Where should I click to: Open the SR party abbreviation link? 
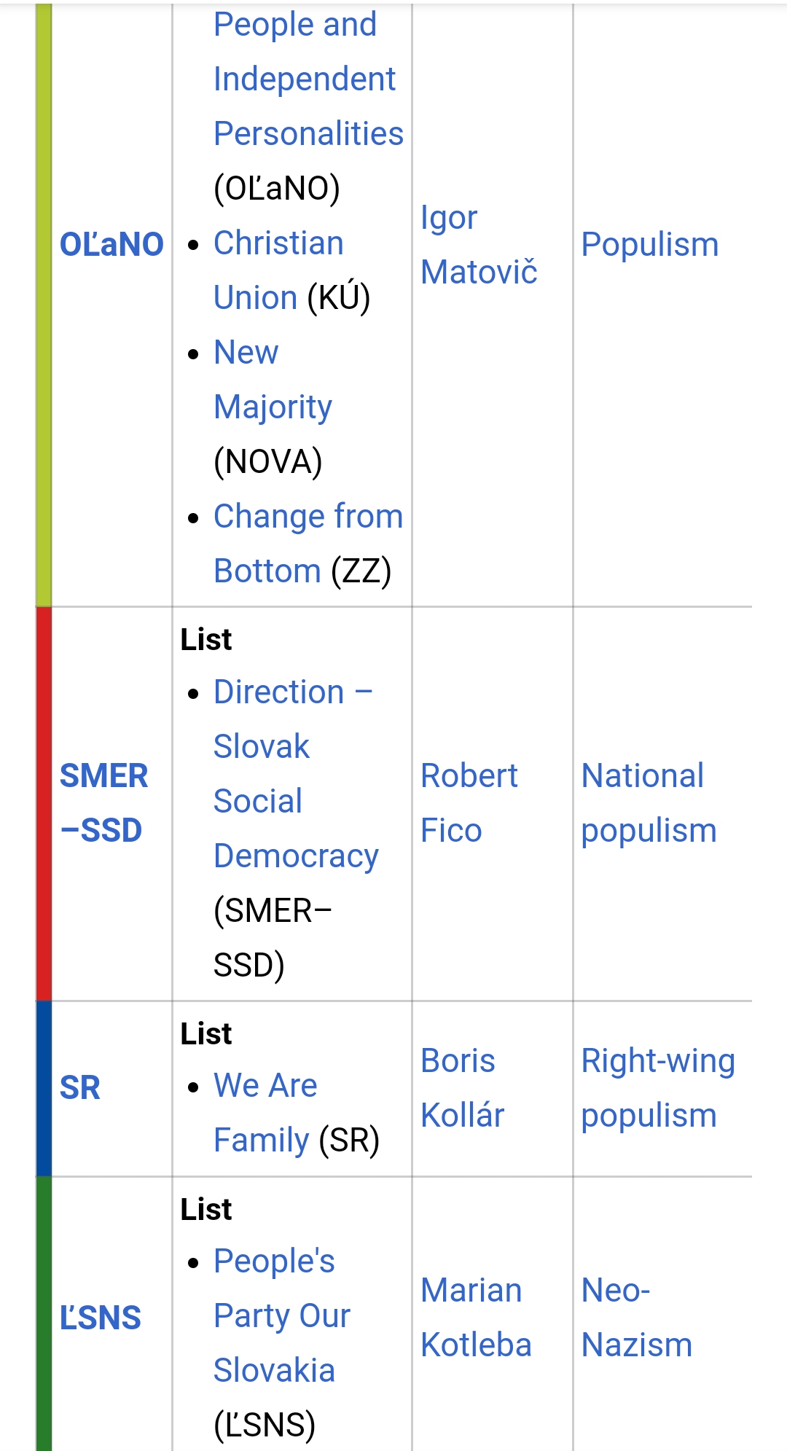[x=80, y=1088]
